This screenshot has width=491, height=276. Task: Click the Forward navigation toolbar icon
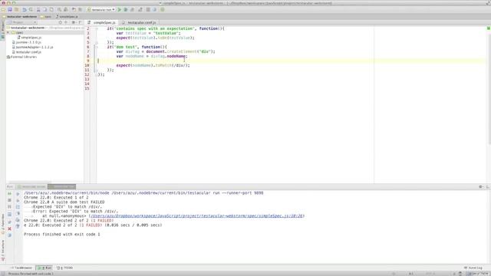coord(80,10)
